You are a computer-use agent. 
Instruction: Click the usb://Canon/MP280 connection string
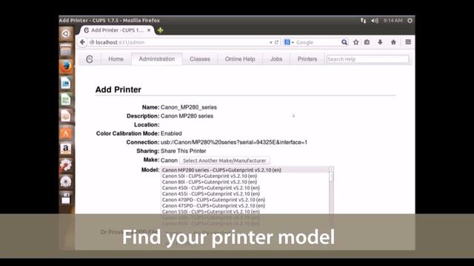234,142
